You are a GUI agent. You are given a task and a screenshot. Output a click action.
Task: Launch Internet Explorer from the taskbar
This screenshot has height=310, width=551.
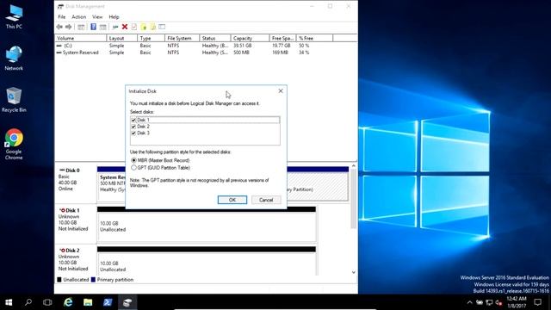coord(68,302)
